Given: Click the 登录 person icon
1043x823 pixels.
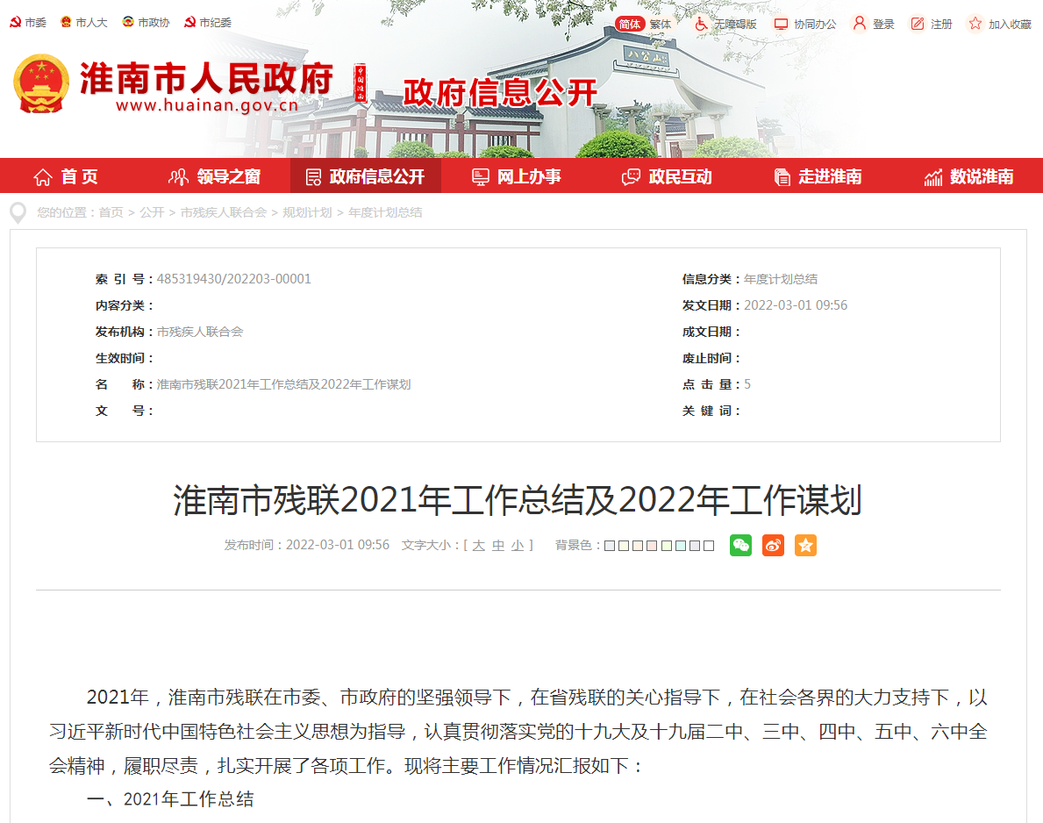Looking at the screenshot, I should click(859, 24).
